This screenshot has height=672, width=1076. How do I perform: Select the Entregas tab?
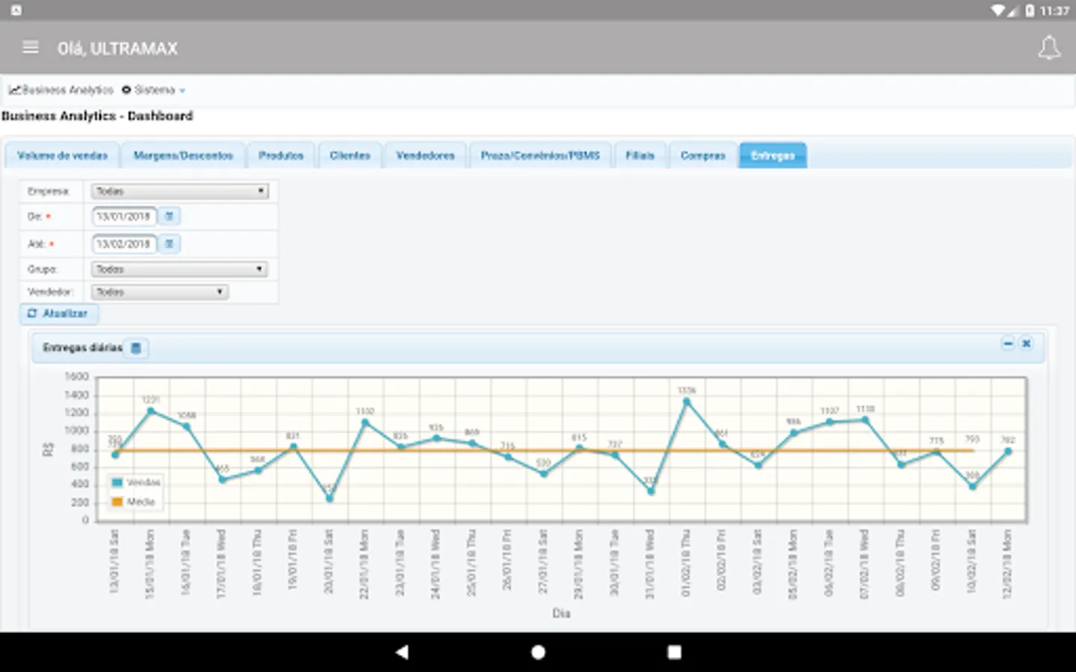[773, 155]
